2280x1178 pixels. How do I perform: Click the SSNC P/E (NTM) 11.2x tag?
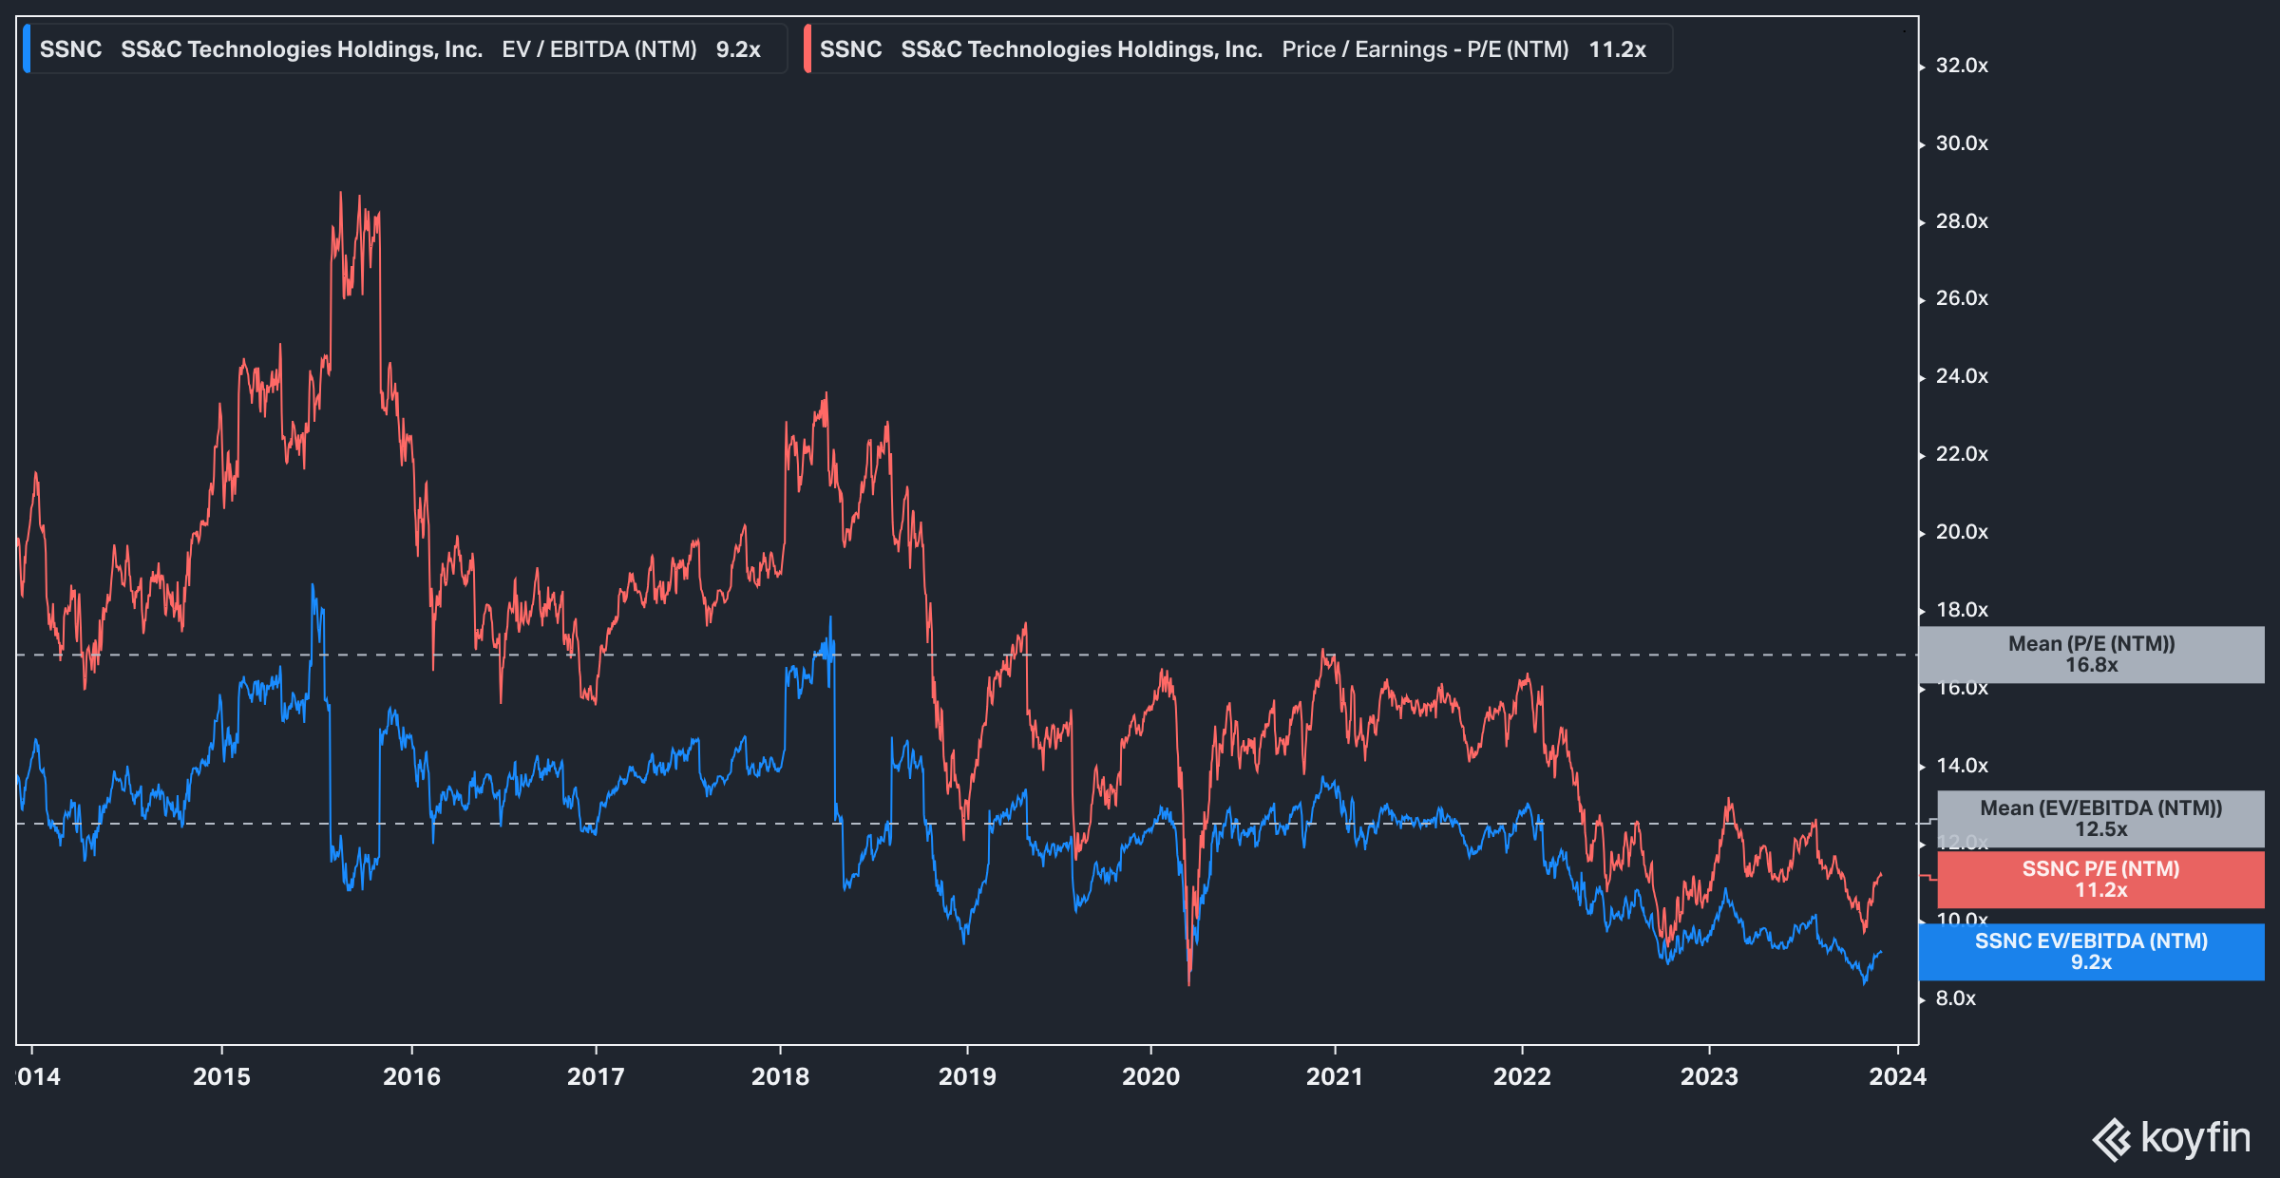point(2100,880)
